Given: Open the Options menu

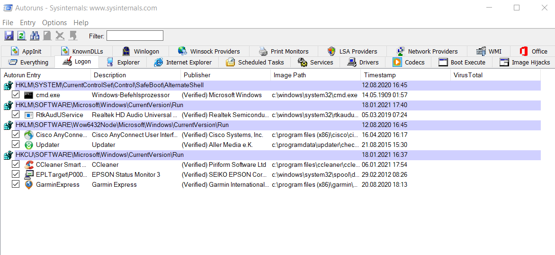Looking at the screenshot, I should coord(54,23).
